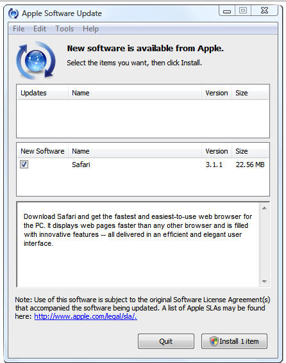Viewport: 286px width, 363px height.
Task: Click the Name header in New Software list
Action: [x=135, y=151]
